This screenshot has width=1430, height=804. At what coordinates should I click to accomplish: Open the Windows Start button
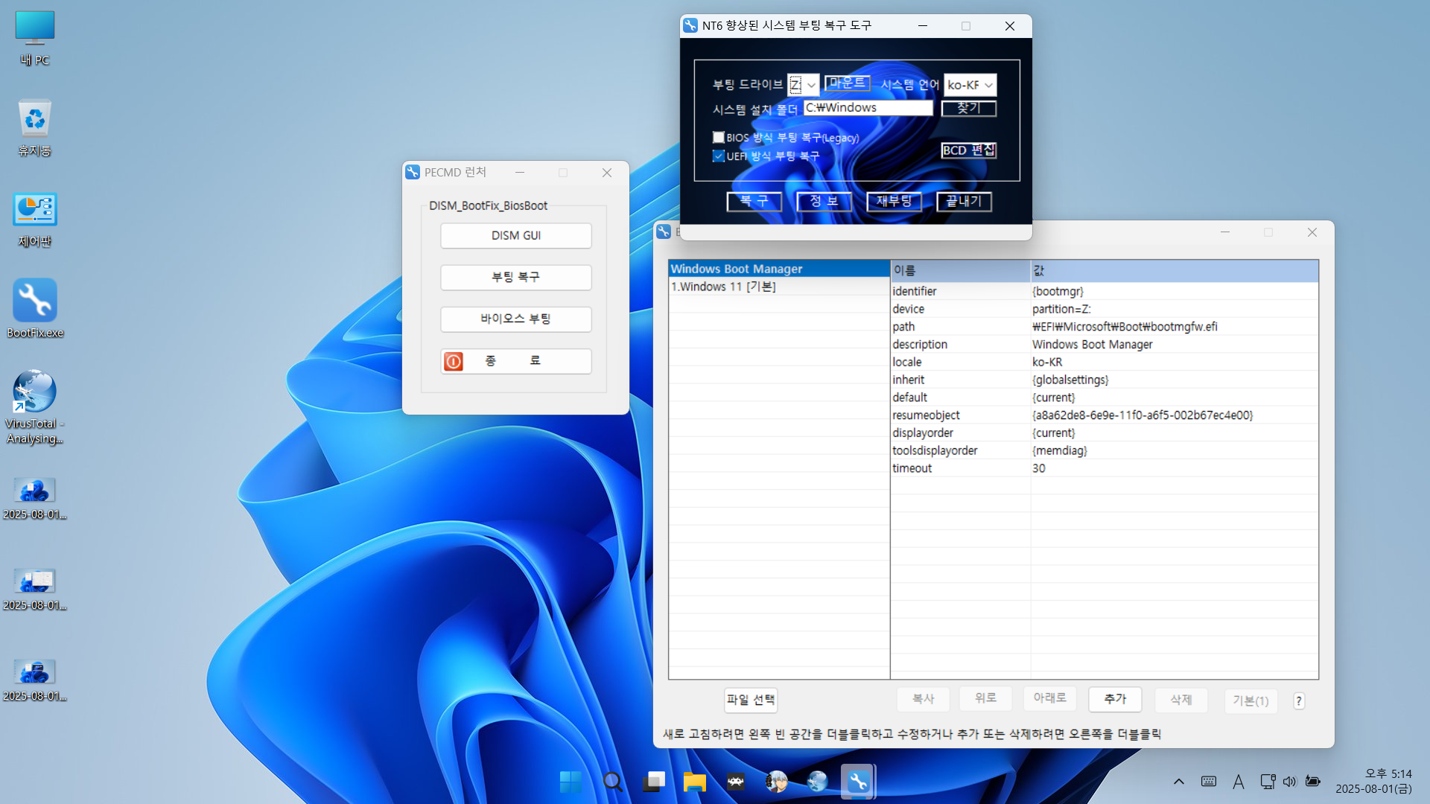click(571, 782)
